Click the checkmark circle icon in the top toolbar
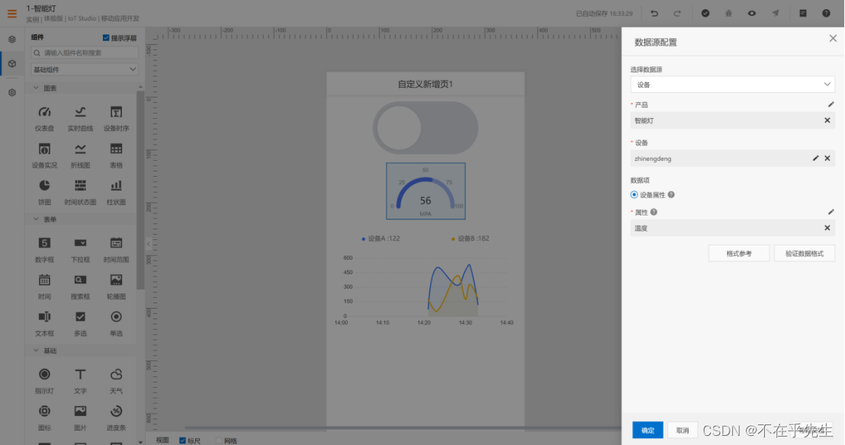The height and width of the screenshot is (445, 845). (x=705, y=14)
